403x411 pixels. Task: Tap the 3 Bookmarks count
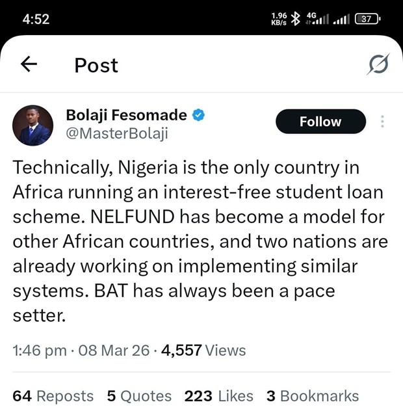pos(312,395)
